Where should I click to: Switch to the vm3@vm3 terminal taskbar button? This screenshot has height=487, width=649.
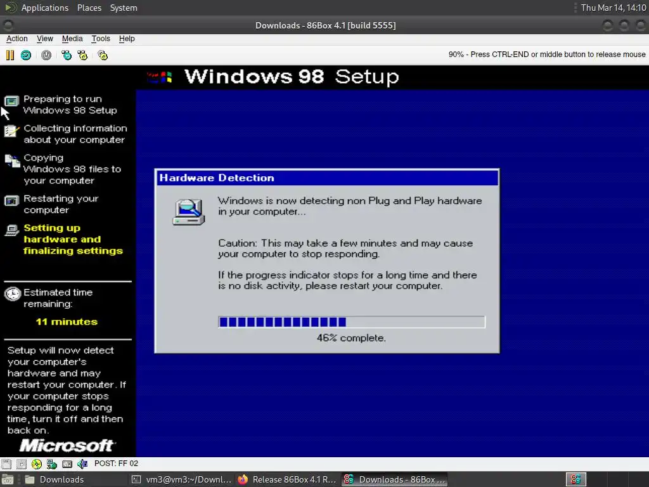pos(181,479)
